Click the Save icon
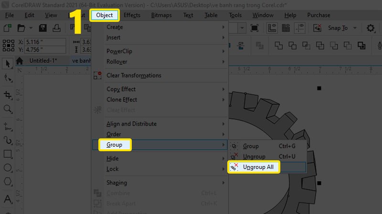Viewport: 382px width, 214px height. tap(42, 28)
